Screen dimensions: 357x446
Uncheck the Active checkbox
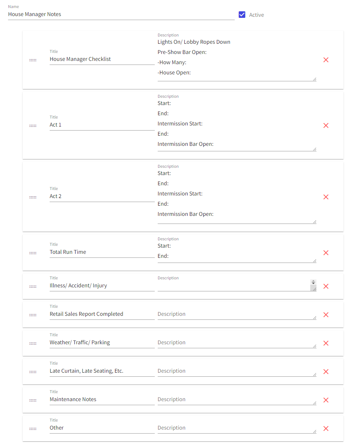coord(242,15)
